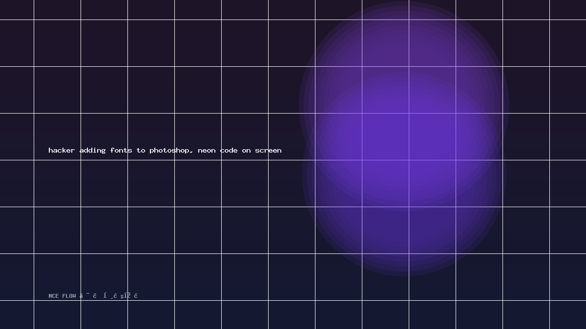
Task: Click the word "fonts" in the caption
Action: pyautogui.click(x=121, y=150)
